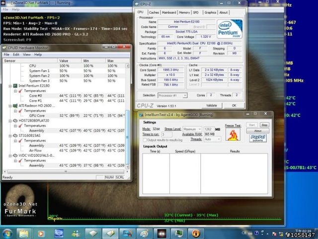Collapse Temperatures under Intel Pentium E2180
The image size is (318, 239).
[15, 91]
